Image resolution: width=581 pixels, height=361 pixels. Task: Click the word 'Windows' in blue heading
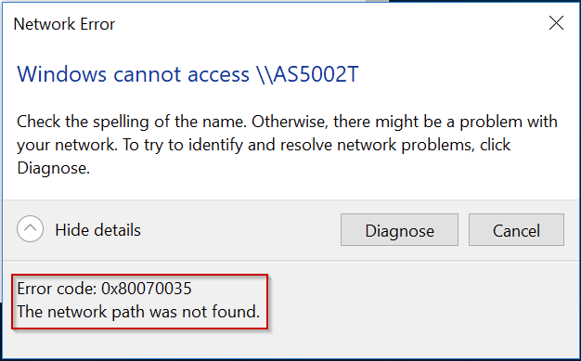coord(62,74)
